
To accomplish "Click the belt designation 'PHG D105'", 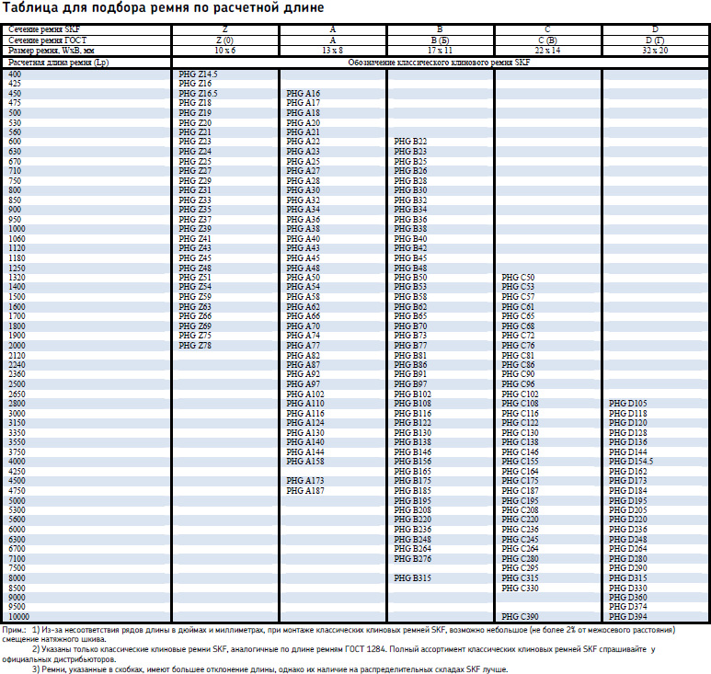I will 627,404.
